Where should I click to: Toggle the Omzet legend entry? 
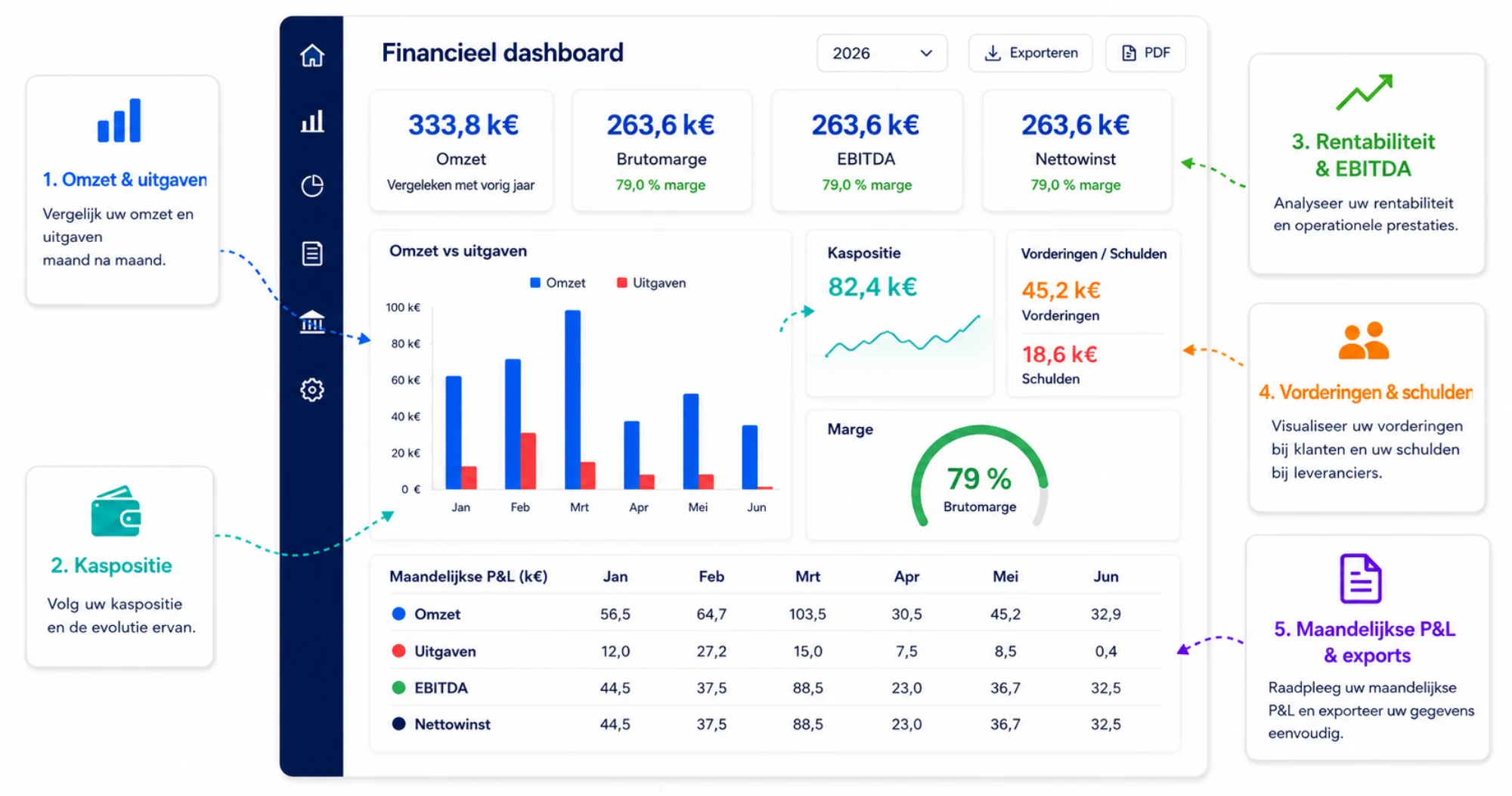(558, 283)
